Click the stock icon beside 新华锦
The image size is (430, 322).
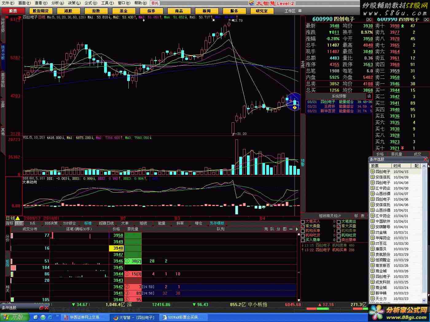coord(373,293)
